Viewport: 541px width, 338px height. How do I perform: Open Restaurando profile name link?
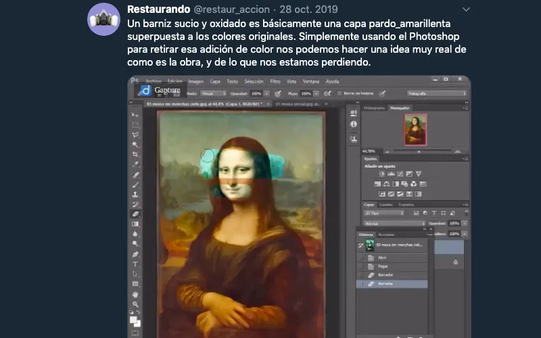[158, 9]
